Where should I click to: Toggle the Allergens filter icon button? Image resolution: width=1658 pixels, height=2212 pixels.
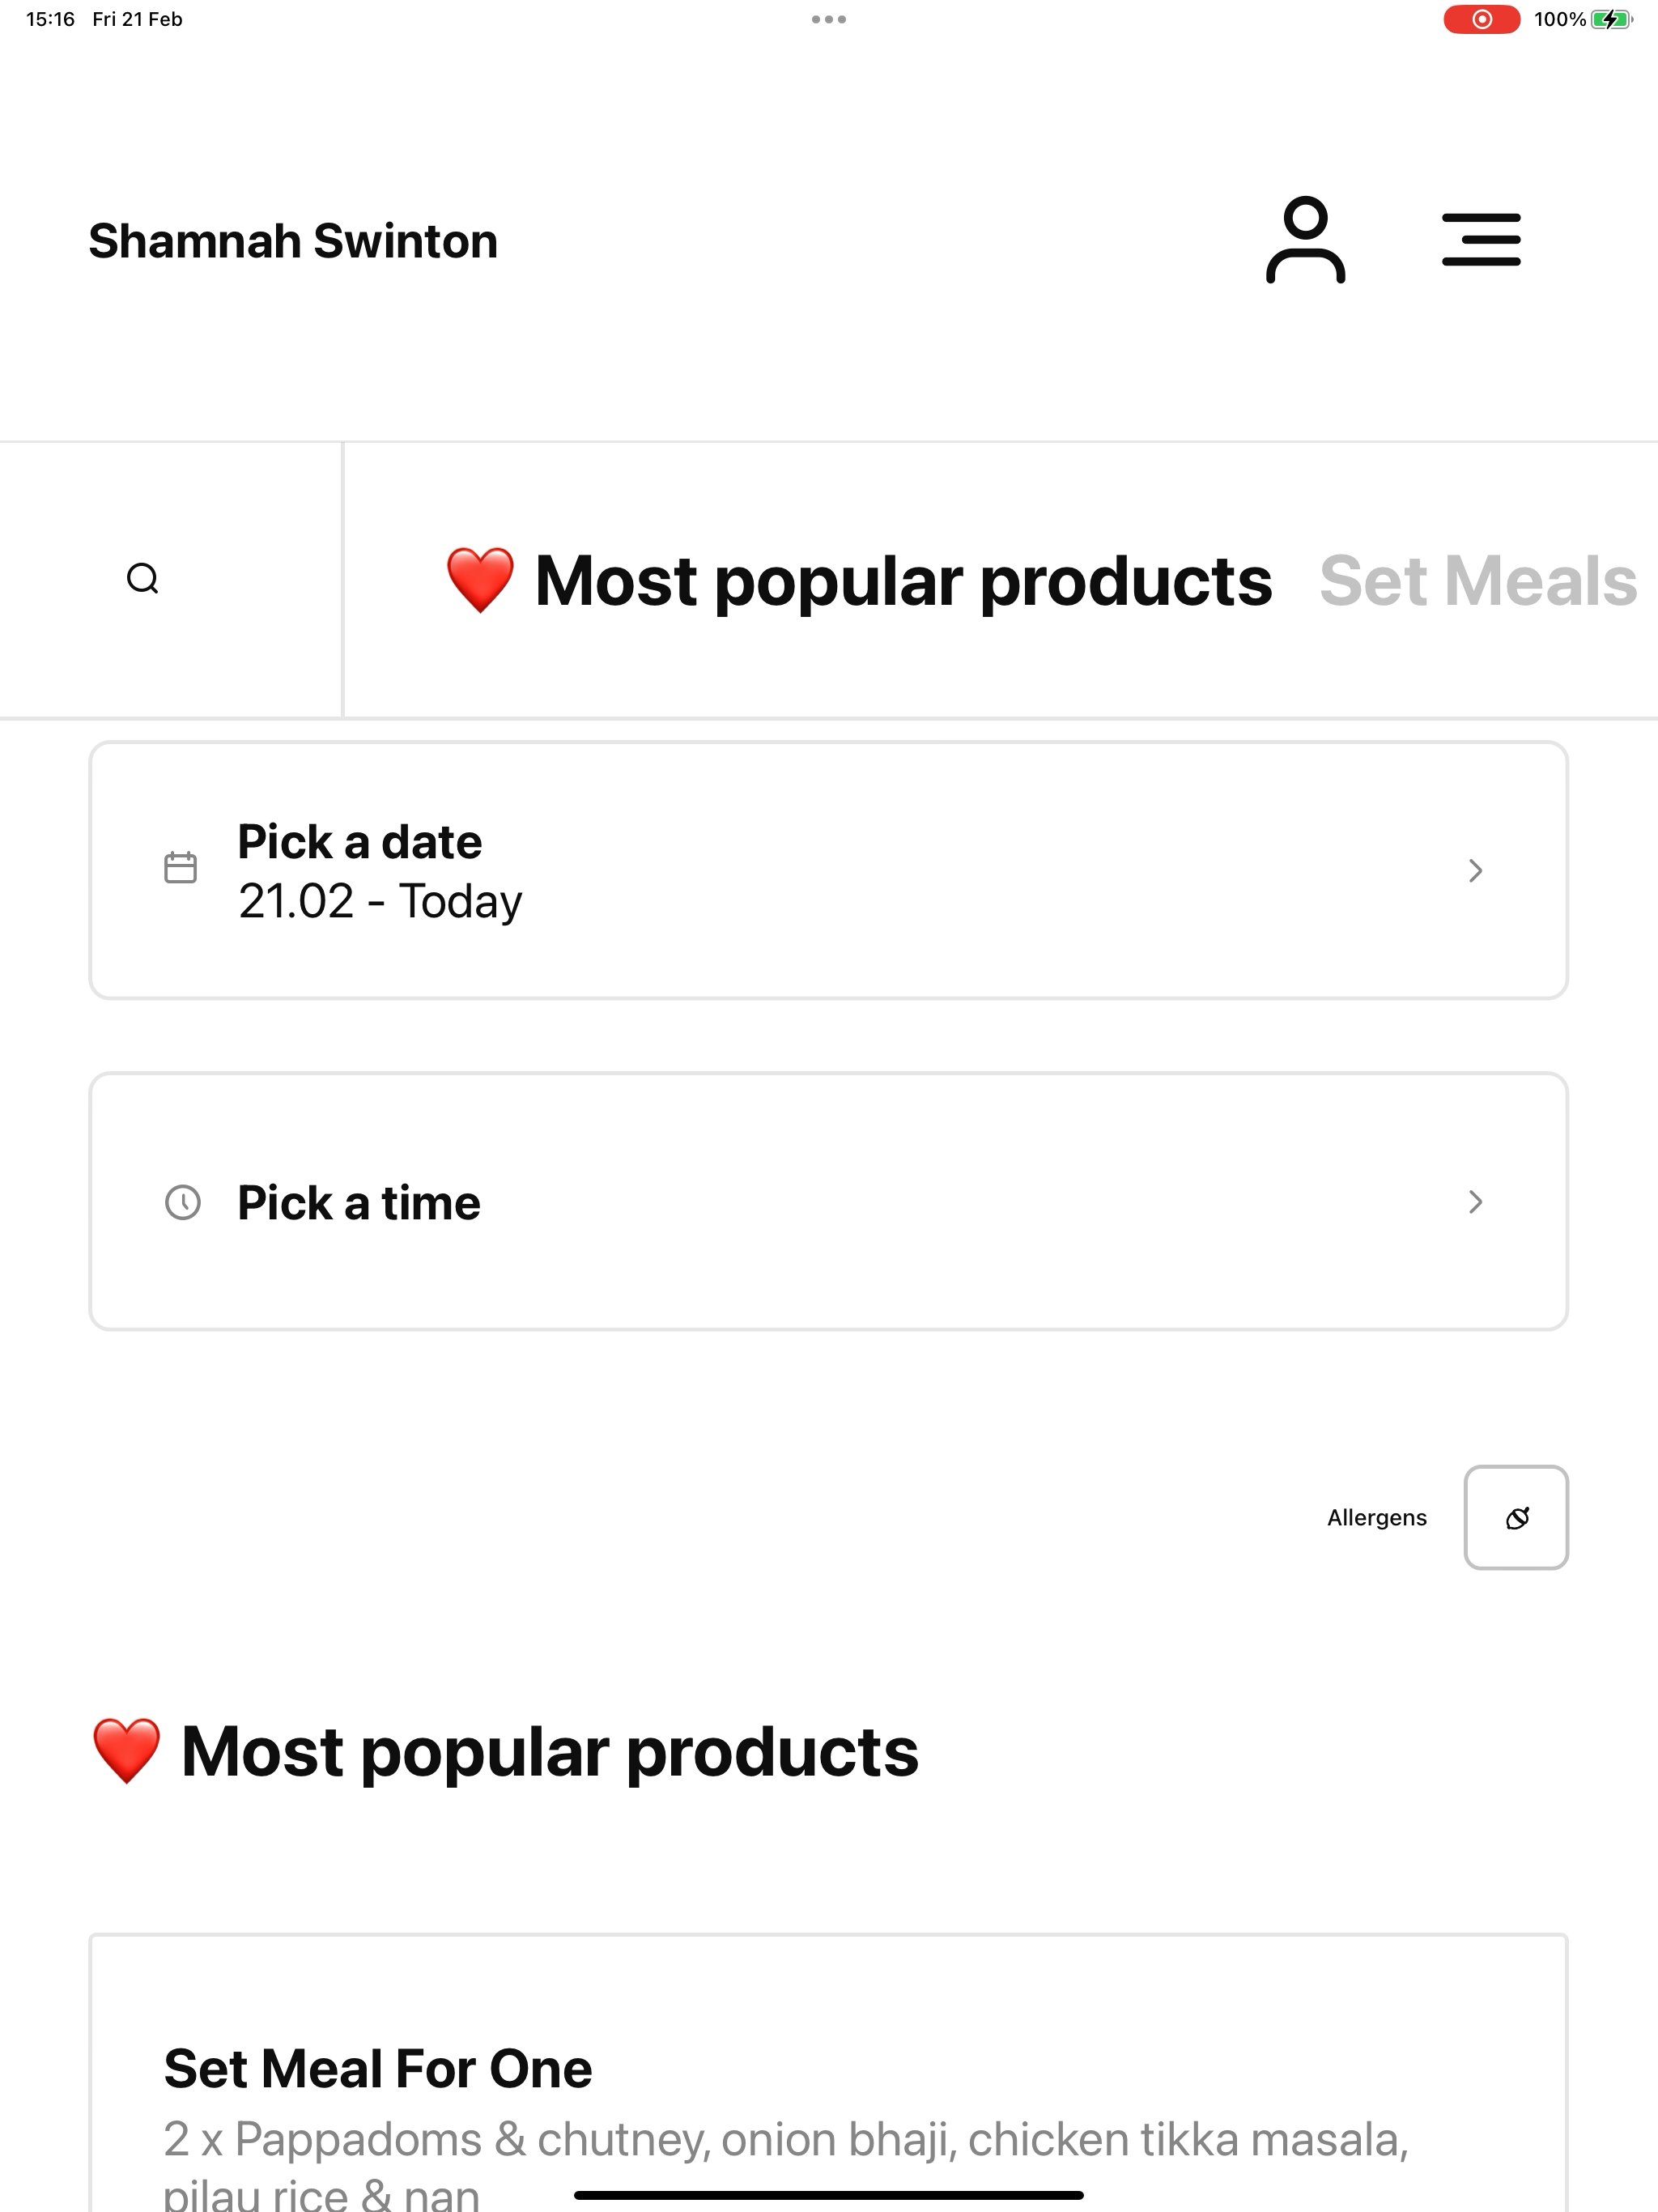point(1515,1518)
